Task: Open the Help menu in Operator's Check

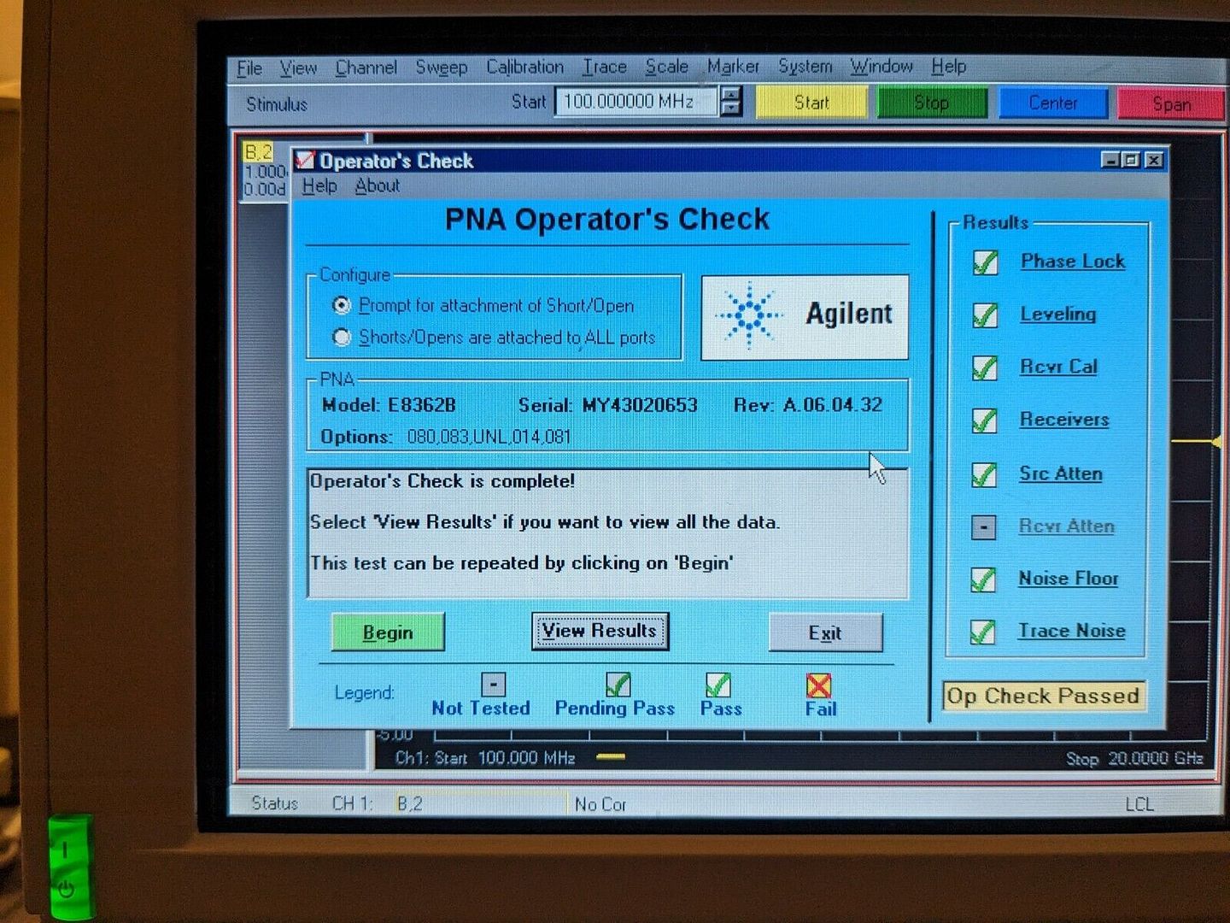Action: [x=319, y=185]
